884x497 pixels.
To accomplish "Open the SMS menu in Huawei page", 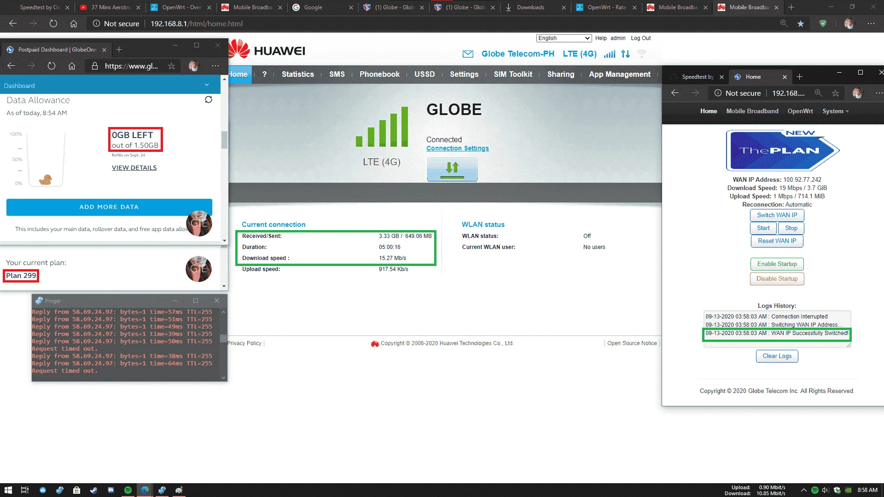I will (x=337, y=74).
